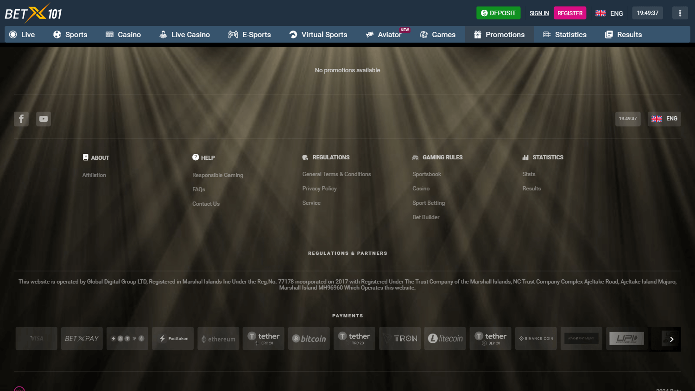Open Bet Builder rules link
The height and width of the screenshot is (391, 695).
coord(426,217)
